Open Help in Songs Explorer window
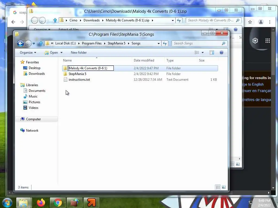 222,53
